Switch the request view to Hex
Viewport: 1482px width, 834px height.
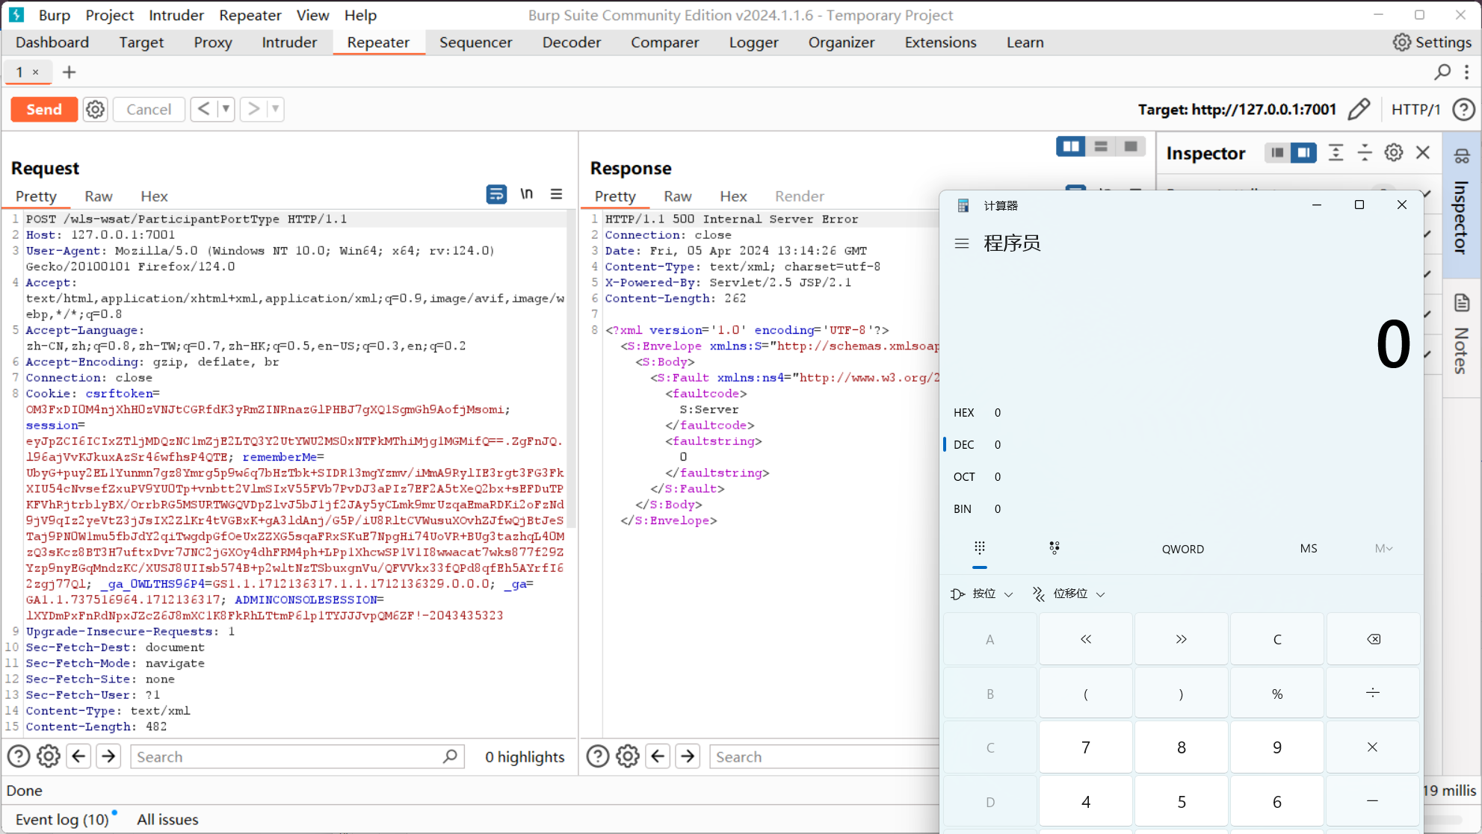pos(154,196)
